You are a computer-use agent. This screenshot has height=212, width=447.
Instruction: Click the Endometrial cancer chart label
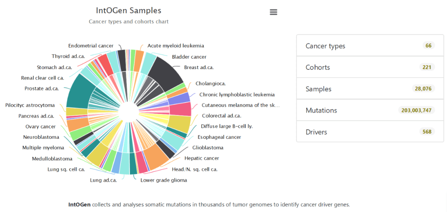coord(91,45)
